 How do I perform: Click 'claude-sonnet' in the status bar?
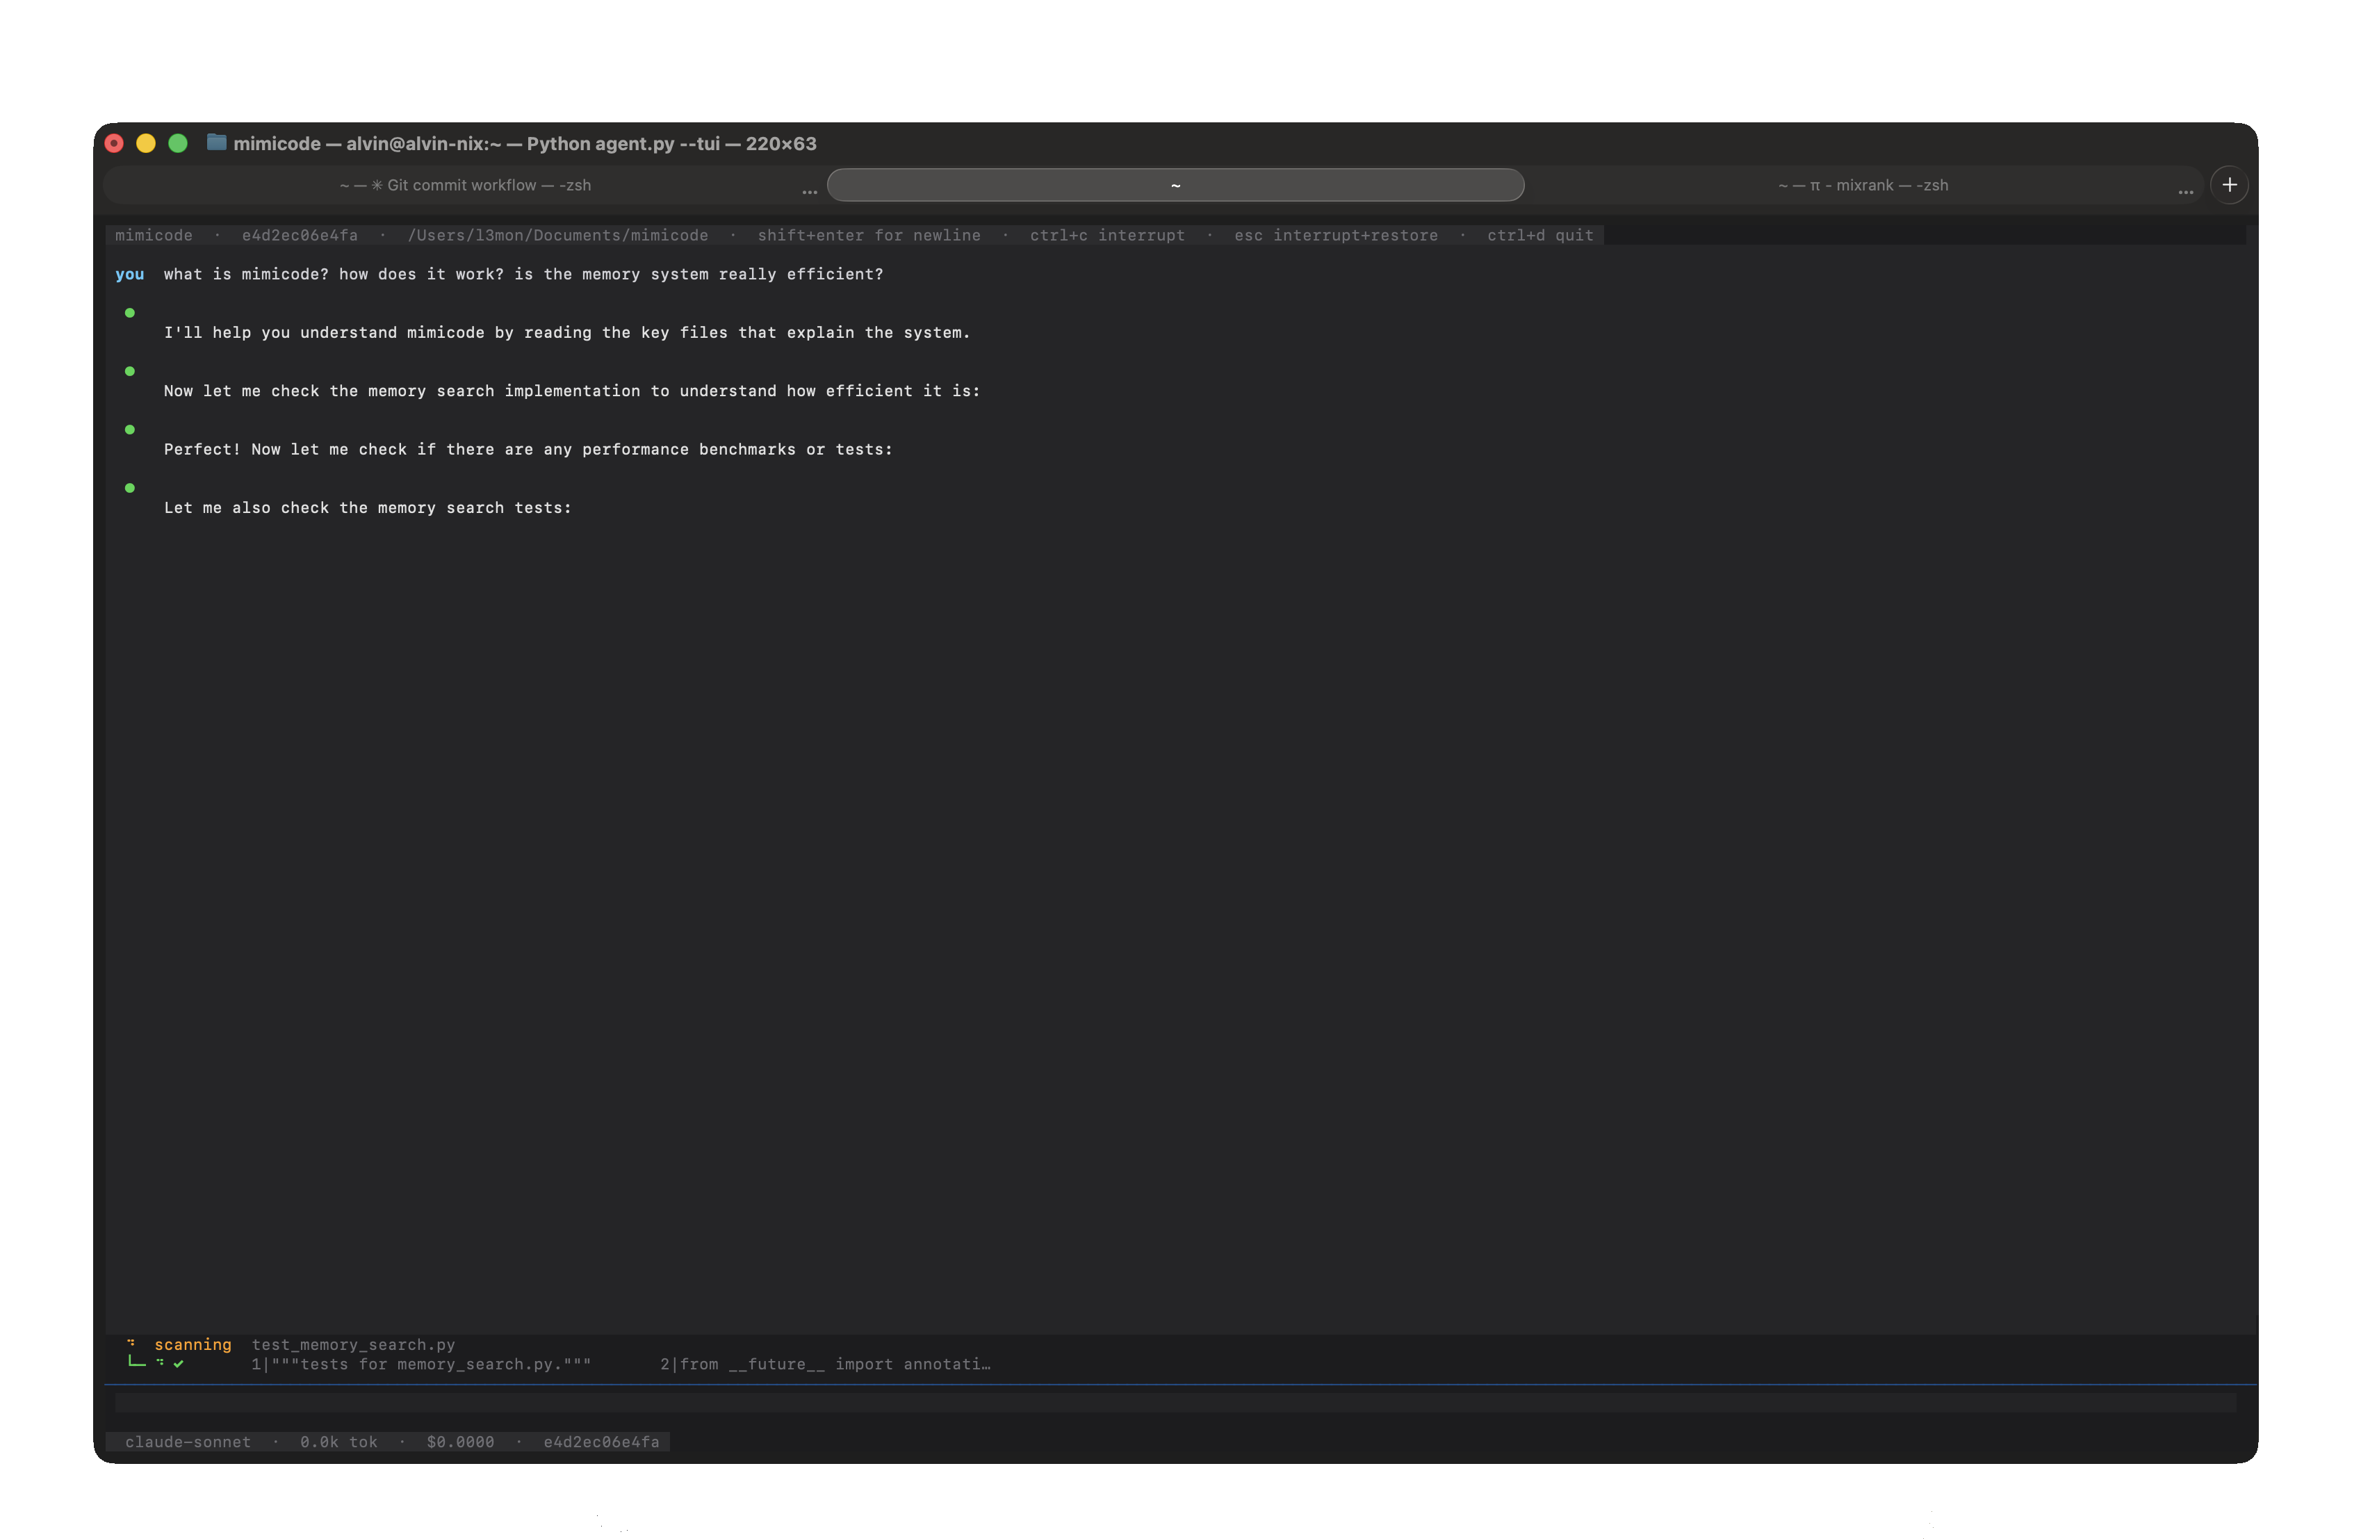point(188,1441)
